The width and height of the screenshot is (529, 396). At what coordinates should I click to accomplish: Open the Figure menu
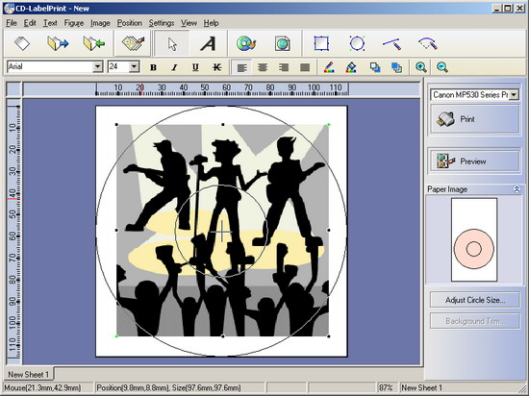(74, 23)
